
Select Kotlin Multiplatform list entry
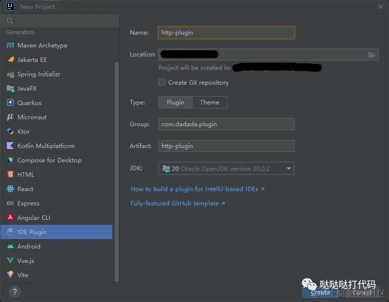coord(56,146)
